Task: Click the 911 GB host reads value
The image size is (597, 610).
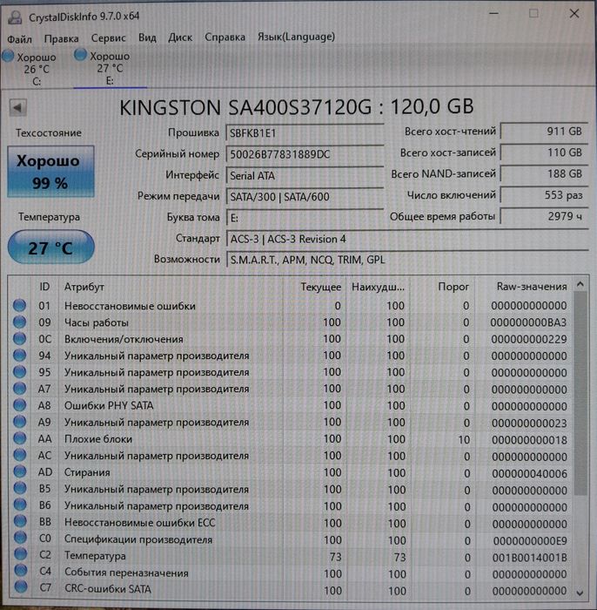Action: [x=544, y=132]
